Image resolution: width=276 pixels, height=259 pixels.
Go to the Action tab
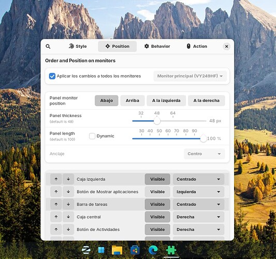(x=197, y=46)
